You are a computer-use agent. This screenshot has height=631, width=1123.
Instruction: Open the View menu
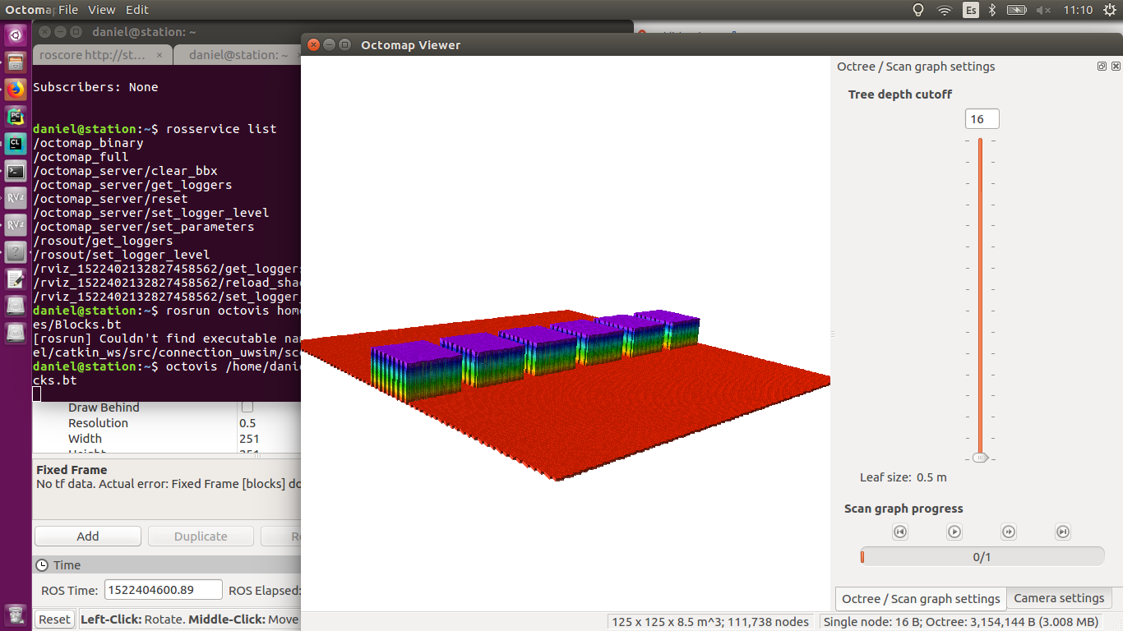tap(101, 10)
